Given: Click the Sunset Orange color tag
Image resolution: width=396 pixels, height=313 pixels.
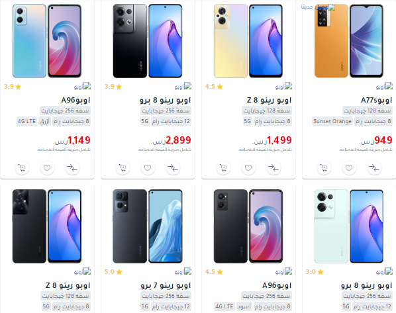Looking at the screenshot, I should [x=332, y=121].
